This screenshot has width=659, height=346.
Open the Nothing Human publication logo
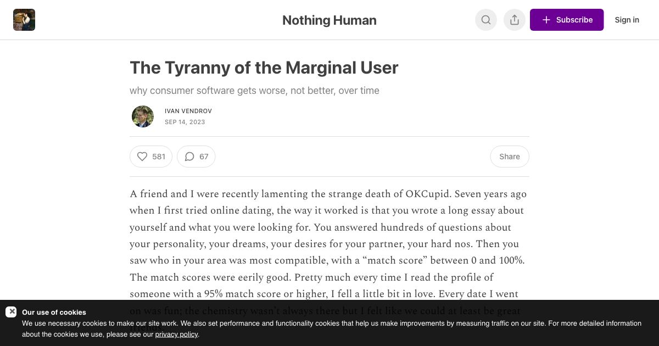point(24,20)
